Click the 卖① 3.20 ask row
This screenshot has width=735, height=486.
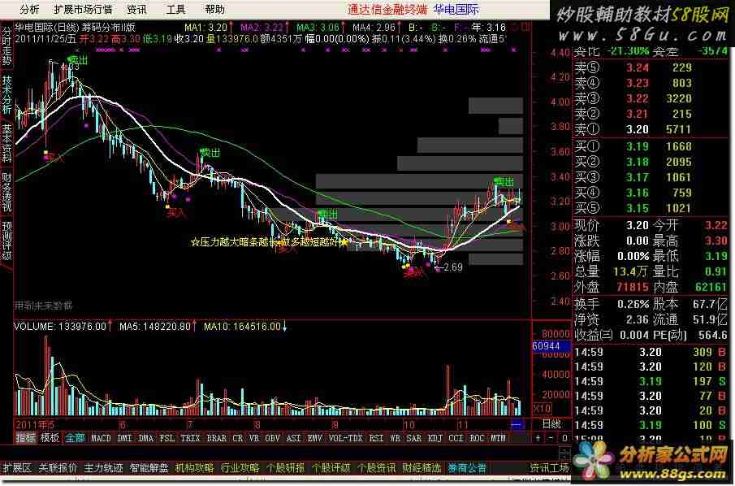(x=651, y=129)
